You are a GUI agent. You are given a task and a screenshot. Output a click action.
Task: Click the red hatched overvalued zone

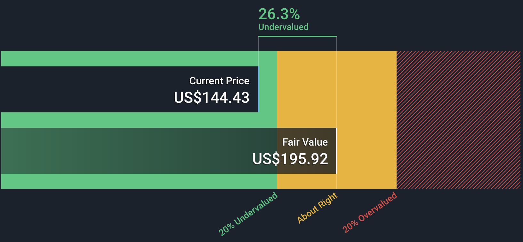(x=458, y=120)
